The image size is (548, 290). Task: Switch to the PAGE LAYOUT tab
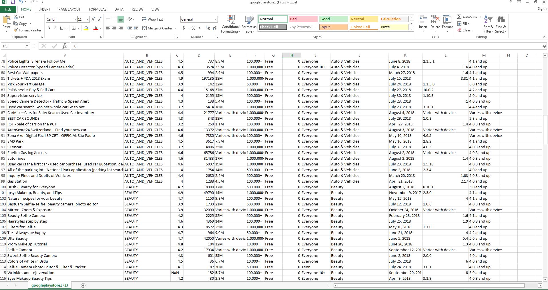tap(69, 9)
